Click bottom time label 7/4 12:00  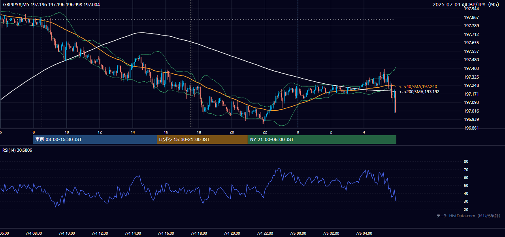100,233
